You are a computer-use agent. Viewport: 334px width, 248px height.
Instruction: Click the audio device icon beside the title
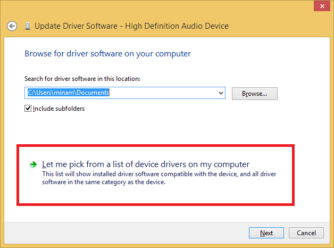coord(28,26)
